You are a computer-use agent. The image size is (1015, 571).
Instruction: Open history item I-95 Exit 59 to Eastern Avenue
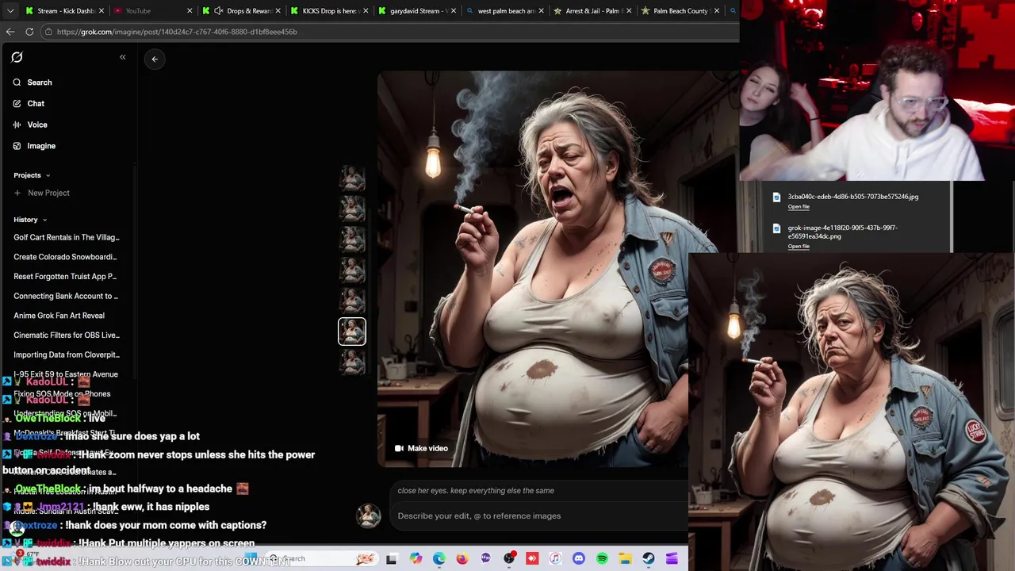tap(66, 374)
